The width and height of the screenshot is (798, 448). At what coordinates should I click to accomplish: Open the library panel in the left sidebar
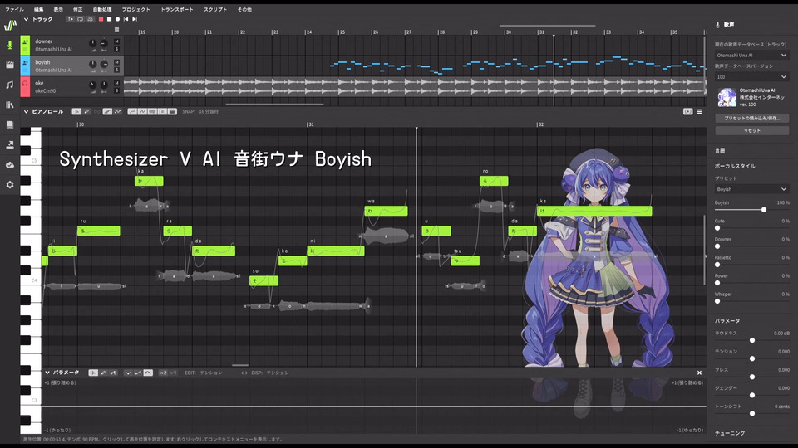[x=10, y=105]
